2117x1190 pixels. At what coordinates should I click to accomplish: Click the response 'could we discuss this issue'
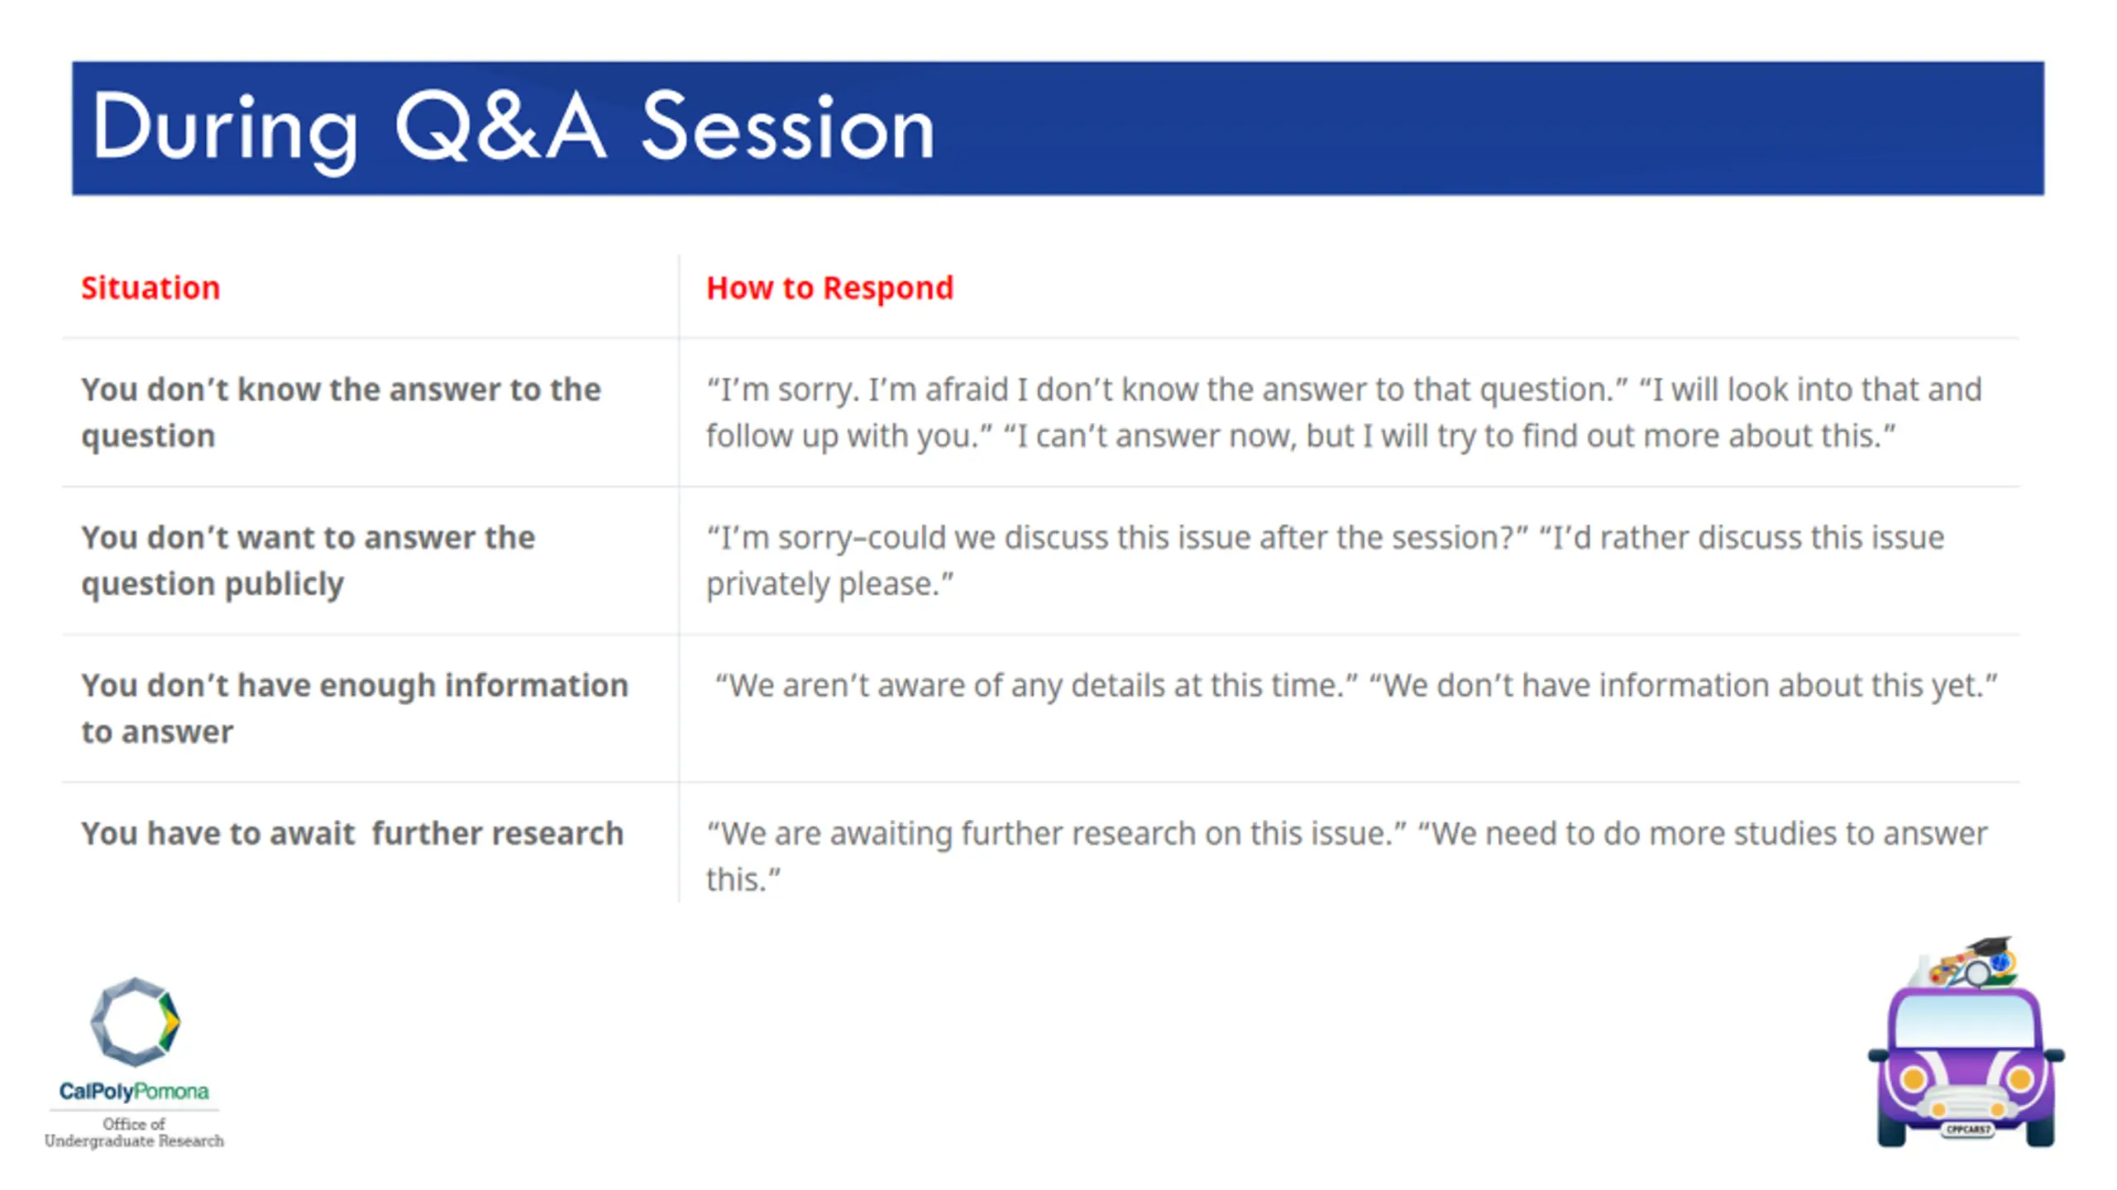pos(1325,560)
